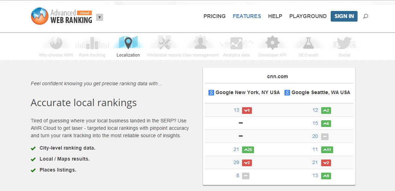Click the checkmark beside City-level ranking data
Screen dimensions: 395x191
click(x=33, y=148)
